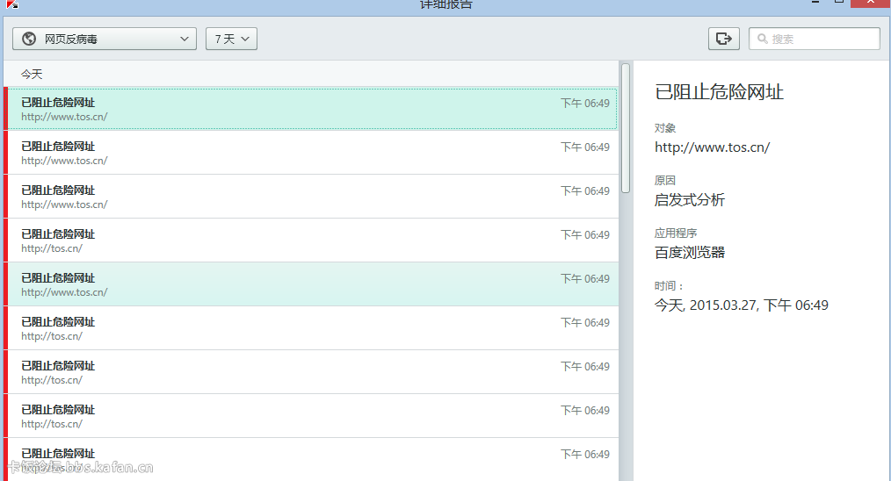
Task: Select the sixth blocked URL event row
Action: pyautogui.click(x=312, y=328)
